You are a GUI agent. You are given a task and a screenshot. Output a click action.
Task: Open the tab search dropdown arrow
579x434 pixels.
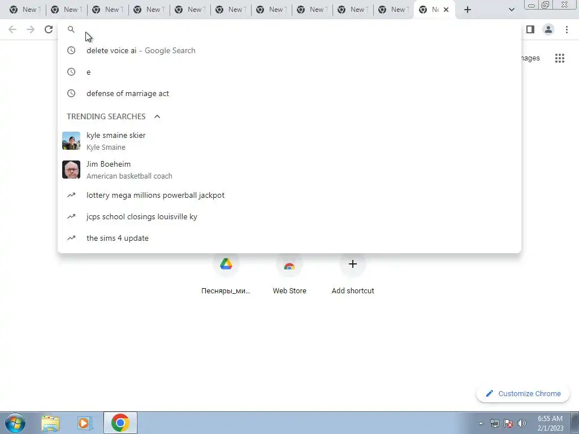(511, 10)
